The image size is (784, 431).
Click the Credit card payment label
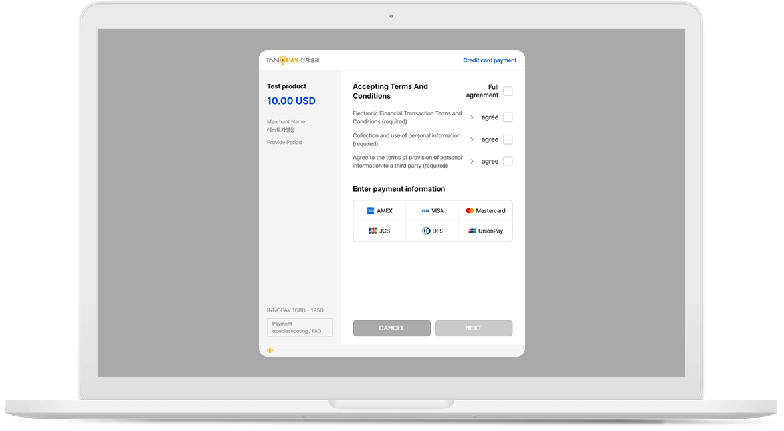pos(490,60)
